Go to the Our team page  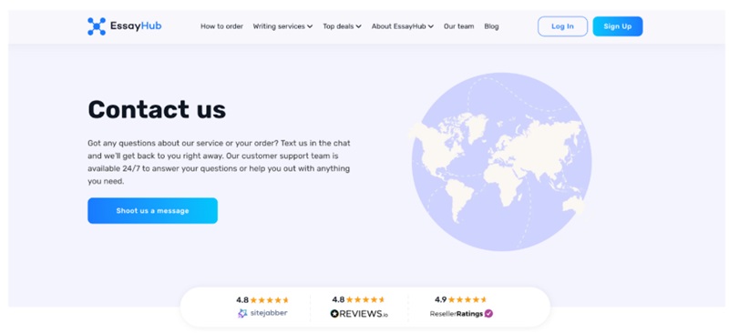pos(459,26)
